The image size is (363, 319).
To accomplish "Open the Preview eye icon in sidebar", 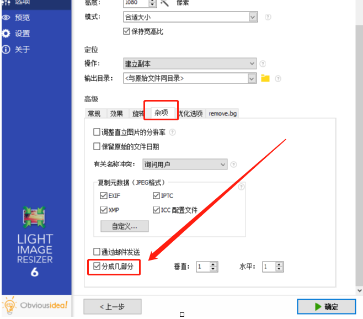I will pos(6,18).
